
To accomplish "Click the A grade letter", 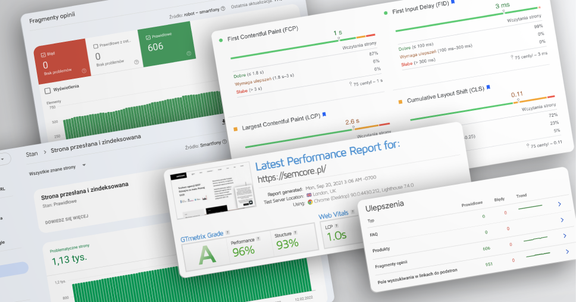I will click(208, 255).
